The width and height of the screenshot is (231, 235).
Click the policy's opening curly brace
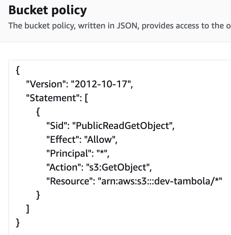point(18,70)
